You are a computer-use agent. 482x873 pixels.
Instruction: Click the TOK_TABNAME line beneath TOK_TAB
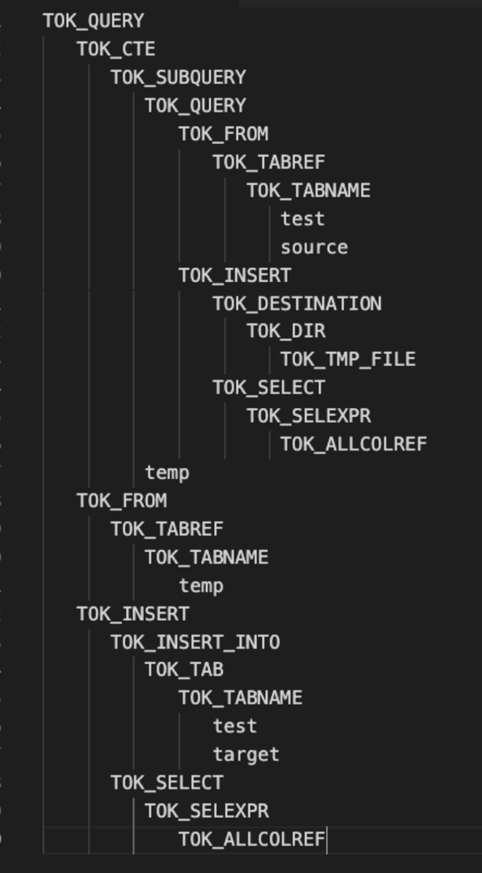pyautogui.click(x=240, y=698)
